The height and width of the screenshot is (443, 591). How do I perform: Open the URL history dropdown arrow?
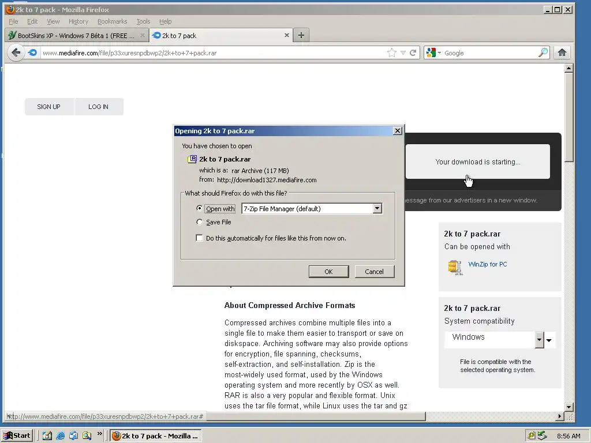403,52
